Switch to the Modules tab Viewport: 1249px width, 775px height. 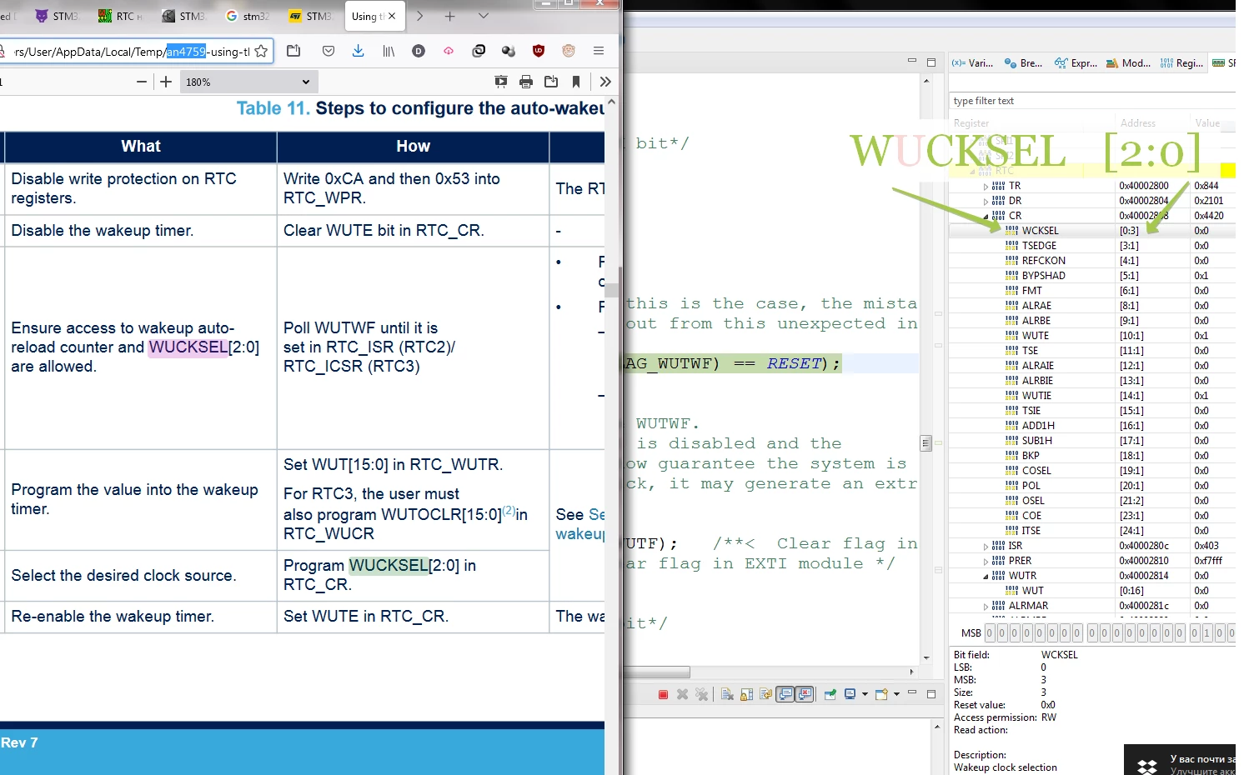1128,63
